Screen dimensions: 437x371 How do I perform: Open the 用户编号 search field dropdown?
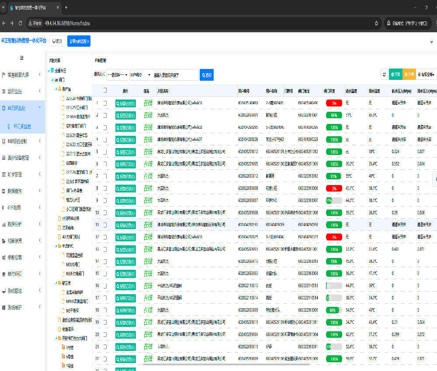click(140, 75)
